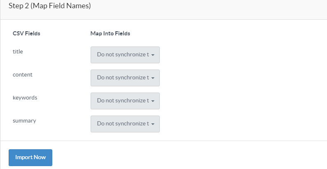The image size is (327, 169).
Task: Click 'Do not synchronize' text in content row
Action: click(123, 78)
